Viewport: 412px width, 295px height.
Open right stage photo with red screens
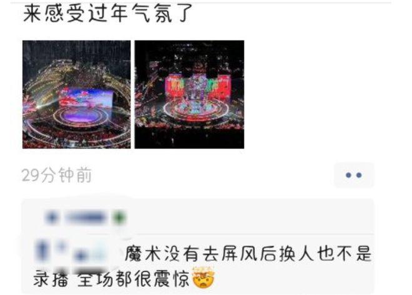tap(189, 94)
